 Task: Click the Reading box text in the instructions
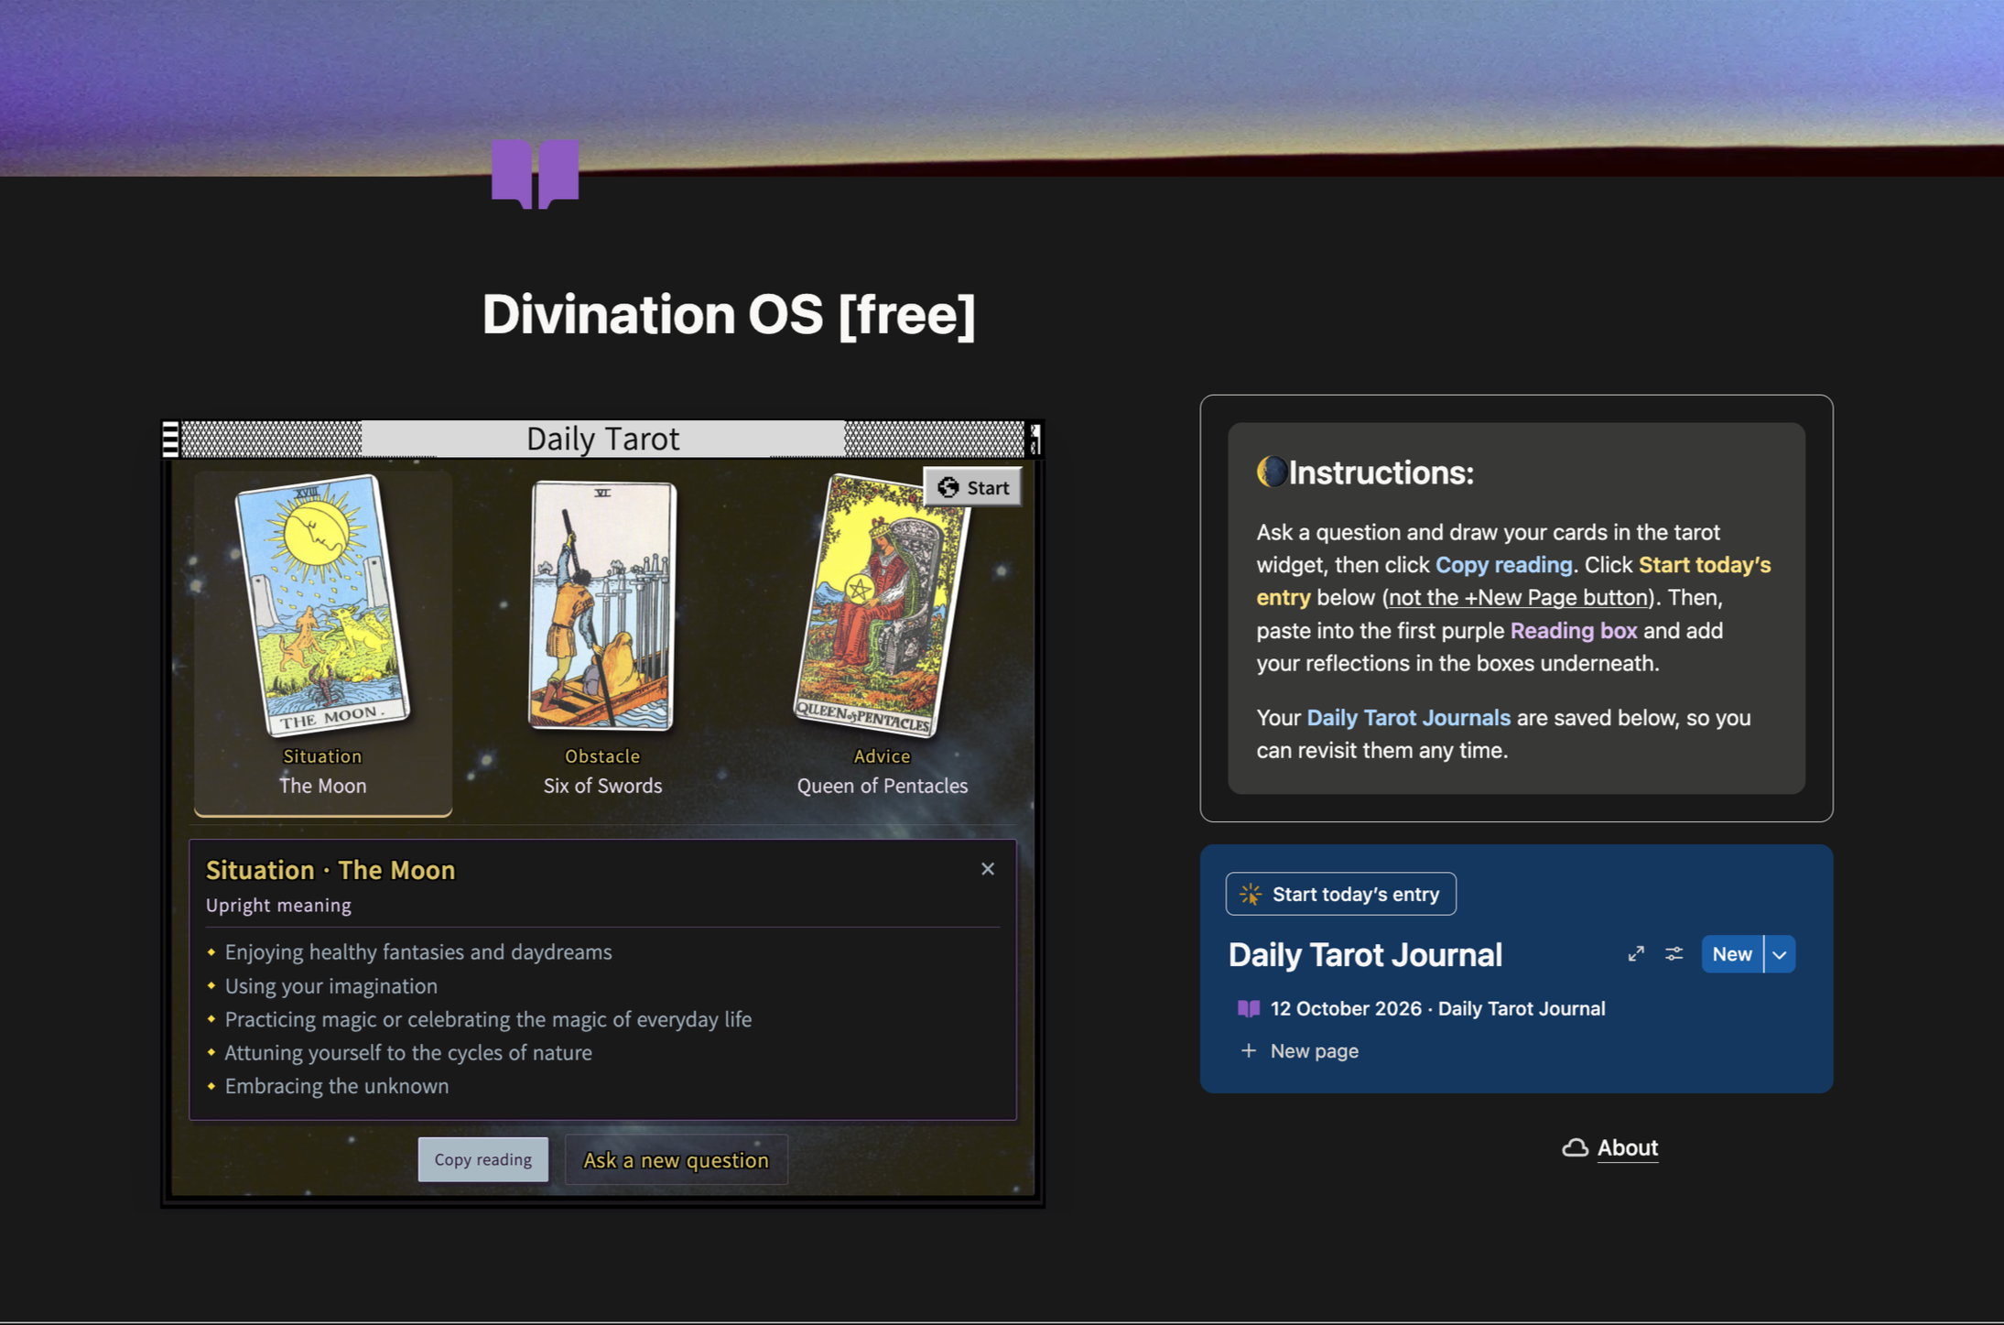coord(1574,630)
